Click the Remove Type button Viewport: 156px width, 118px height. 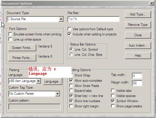(138, 25)
